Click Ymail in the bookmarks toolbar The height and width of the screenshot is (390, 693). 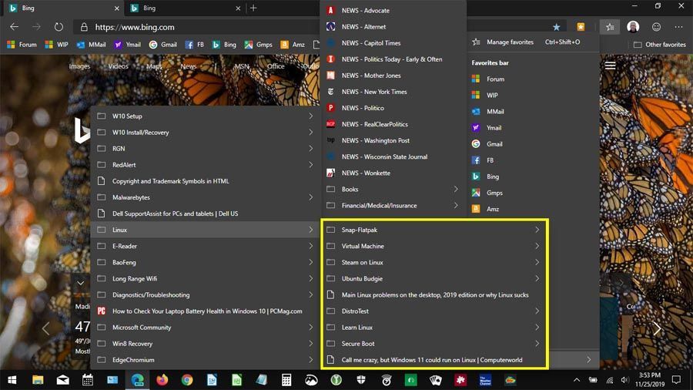[x=127, y=45]
